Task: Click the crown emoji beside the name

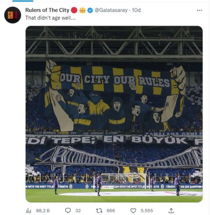Action: click(x=83, y=10)
